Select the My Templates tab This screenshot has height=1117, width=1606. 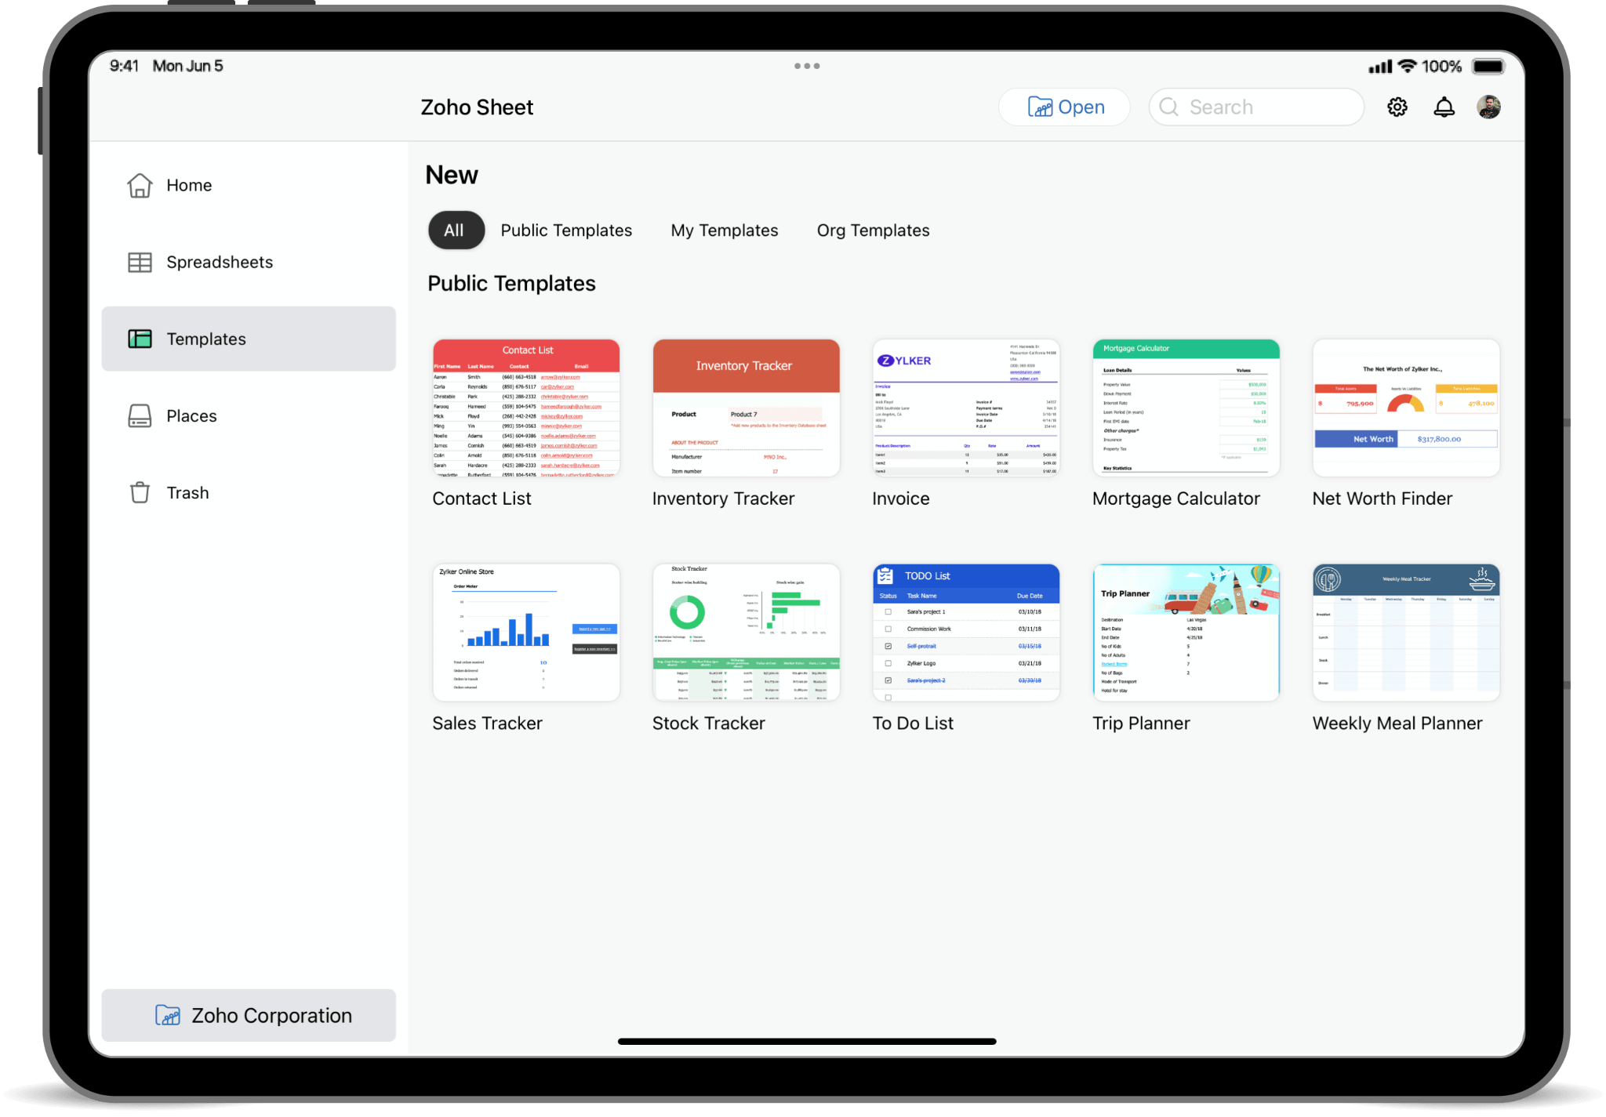pyautogui.click(x=725, y=229)
